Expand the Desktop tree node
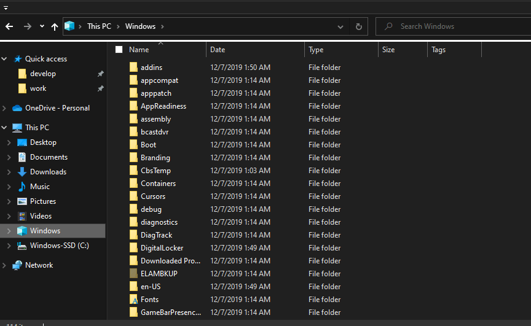This screenshot has height=326, width=531. point(9,142)
